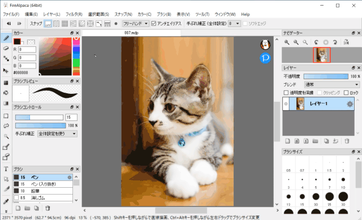Toggle visibility of レイヤー1
This screenshot has width=362, height=220.
(x=286, y=103)
